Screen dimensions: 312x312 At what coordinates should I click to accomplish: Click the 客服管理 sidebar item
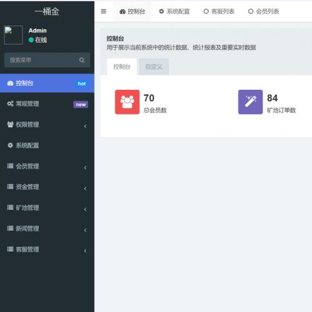tap(47, 249)
